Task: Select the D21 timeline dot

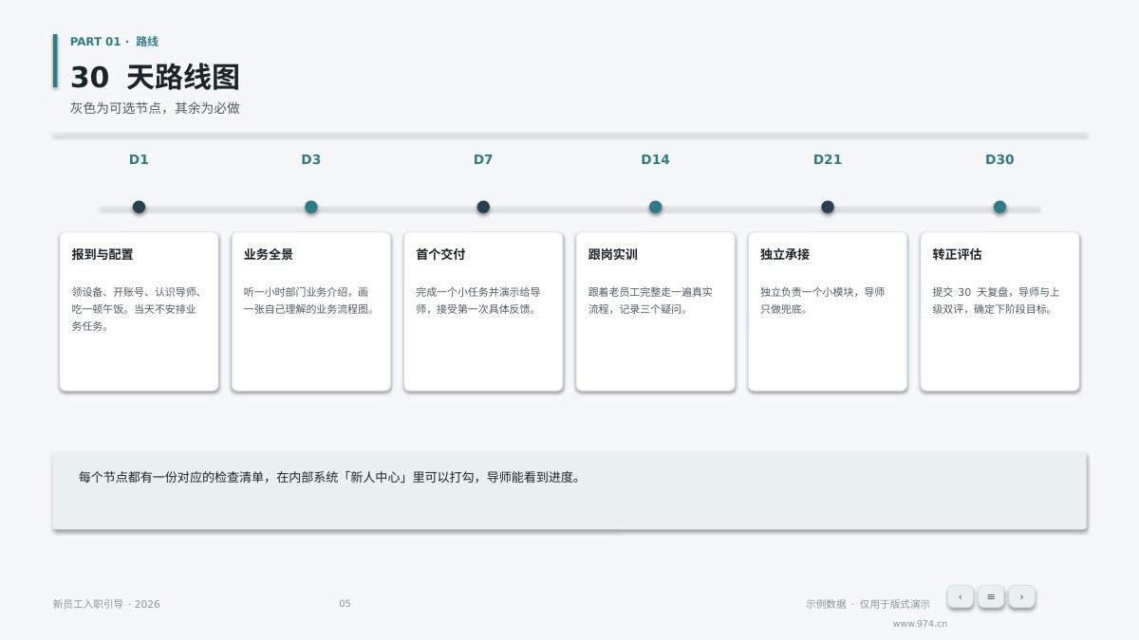Action: [x=828, y=207]
